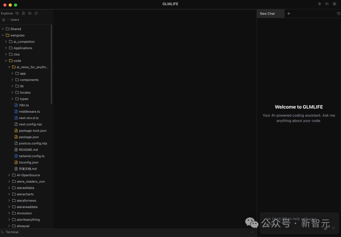The image size is (341, 237).
Task: Expand the Shared folder
Action: 3,29
